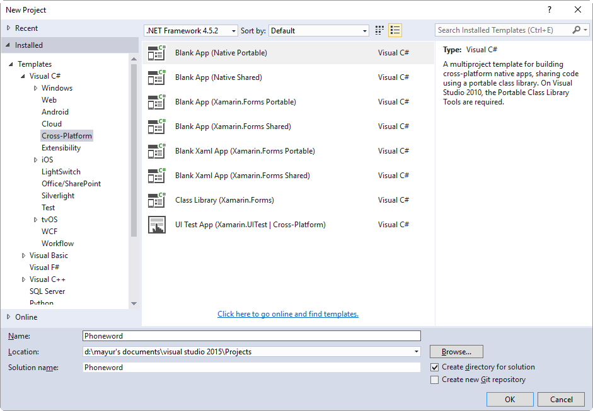The height and width of the screenshot is (411, 593).
Task: Switch to small icons view
Action: 379,30
